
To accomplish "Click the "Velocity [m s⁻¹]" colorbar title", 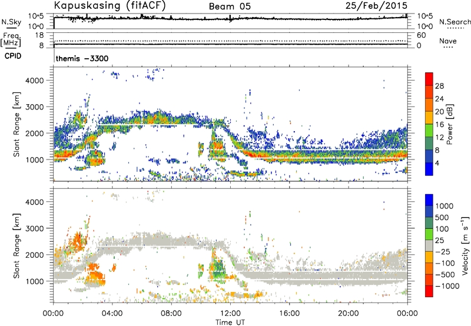I will [465, 245].
